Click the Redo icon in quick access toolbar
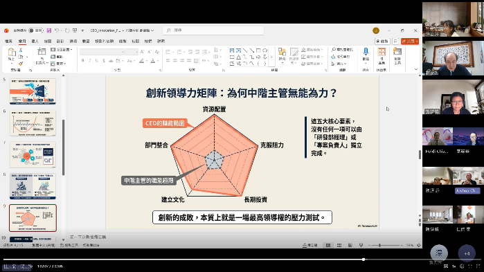Viewport: 484px width, 272px height. point(67,30)
